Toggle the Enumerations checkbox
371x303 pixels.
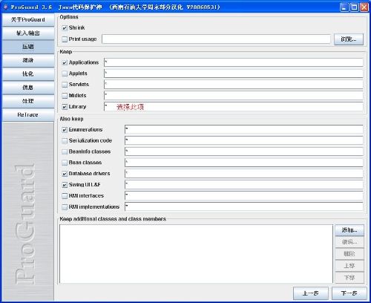tap(65, 130)
